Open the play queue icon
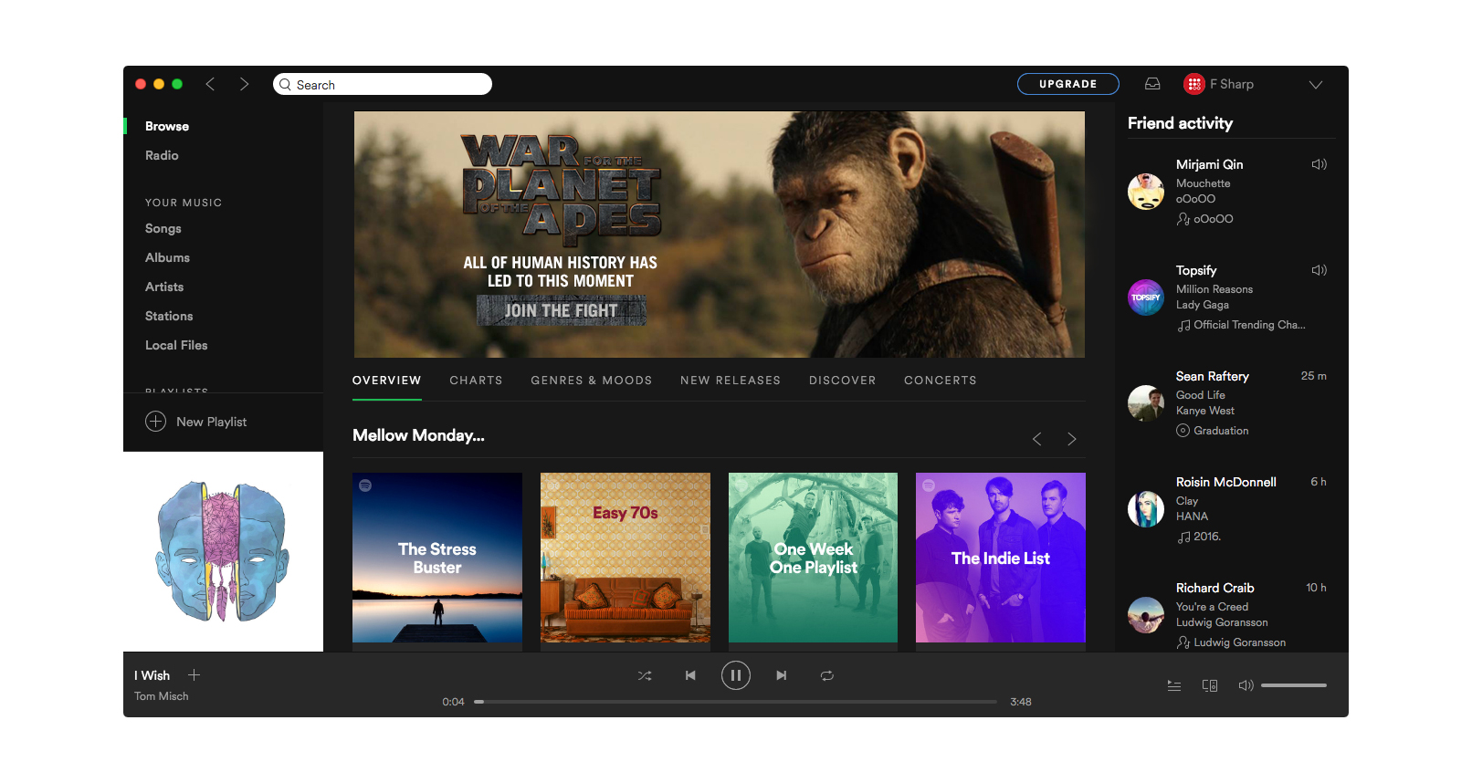 [1174, 685]
